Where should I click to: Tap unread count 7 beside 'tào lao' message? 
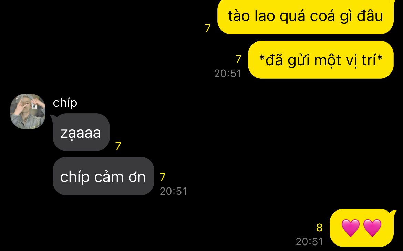(208, 28)
